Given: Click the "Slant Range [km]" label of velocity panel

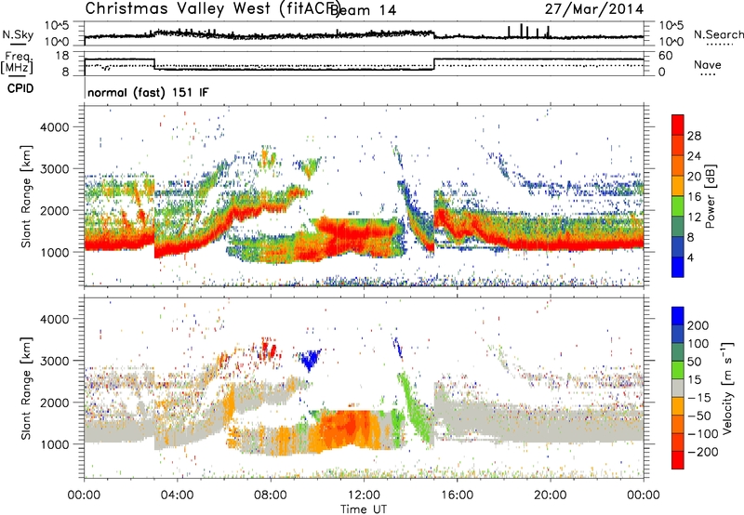Looking at the screenshot, I should (26, 388).
